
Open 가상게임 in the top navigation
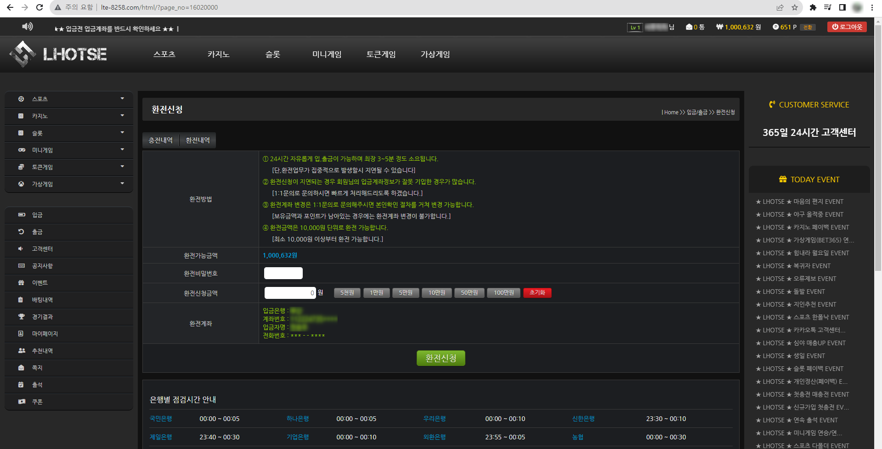[435, 54]
